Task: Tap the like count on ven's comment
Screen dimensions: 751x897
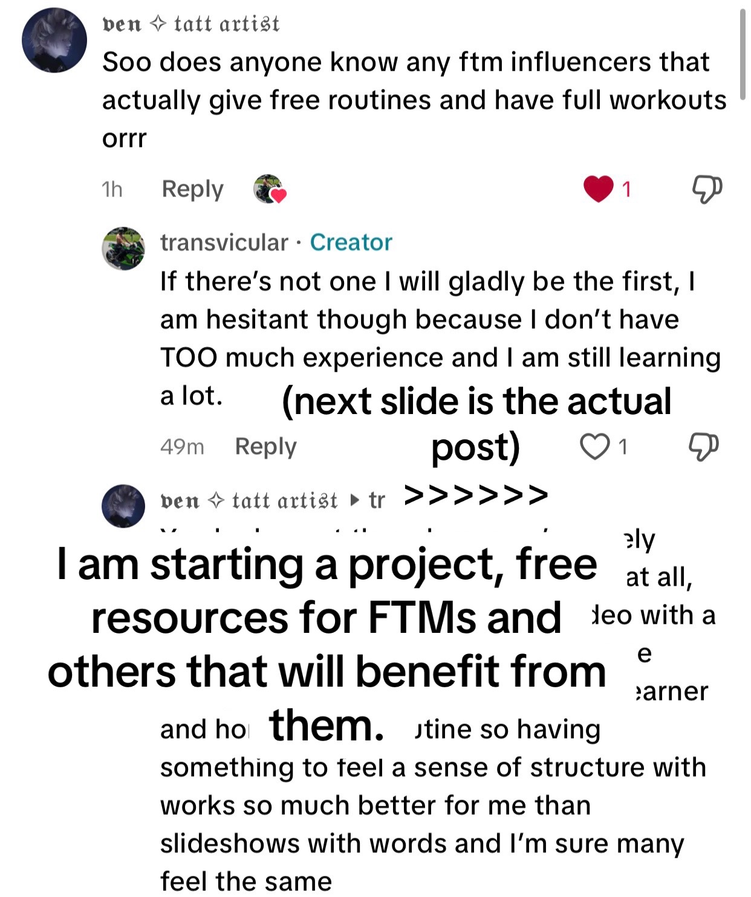Action: pyautogui.click(x=626, y=189)
